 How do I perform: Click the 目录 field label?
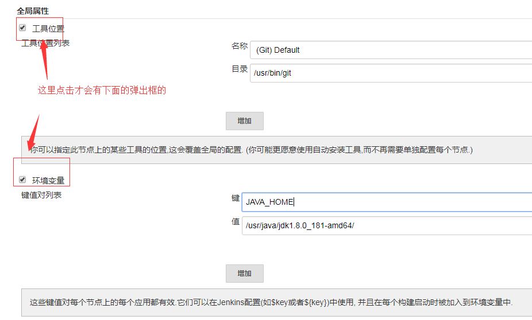239,69
